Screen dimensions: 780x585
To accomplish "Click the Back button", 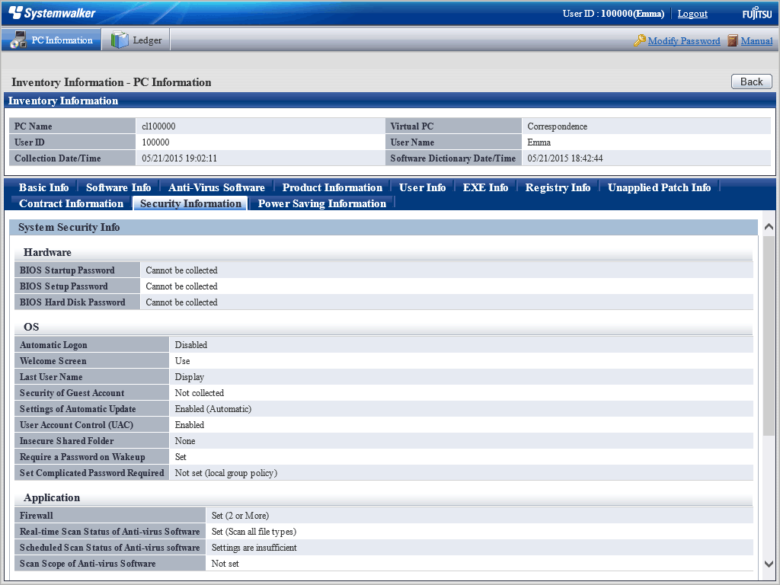I will (751, 82).
